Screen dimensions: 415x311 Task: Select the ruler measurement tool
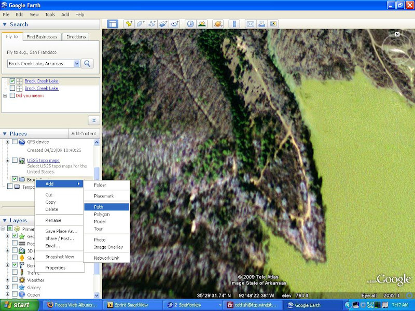[x=233, y=24]
